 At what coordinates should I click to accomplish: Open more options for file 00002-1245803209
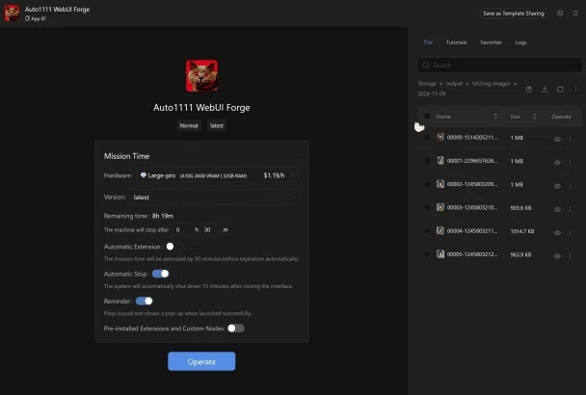[x=570, y=186]
